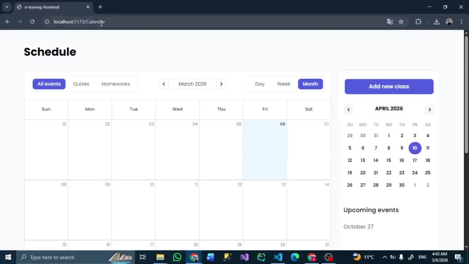
Task: Open the Wednesday 11 day cell
Action: click(177, 210)
